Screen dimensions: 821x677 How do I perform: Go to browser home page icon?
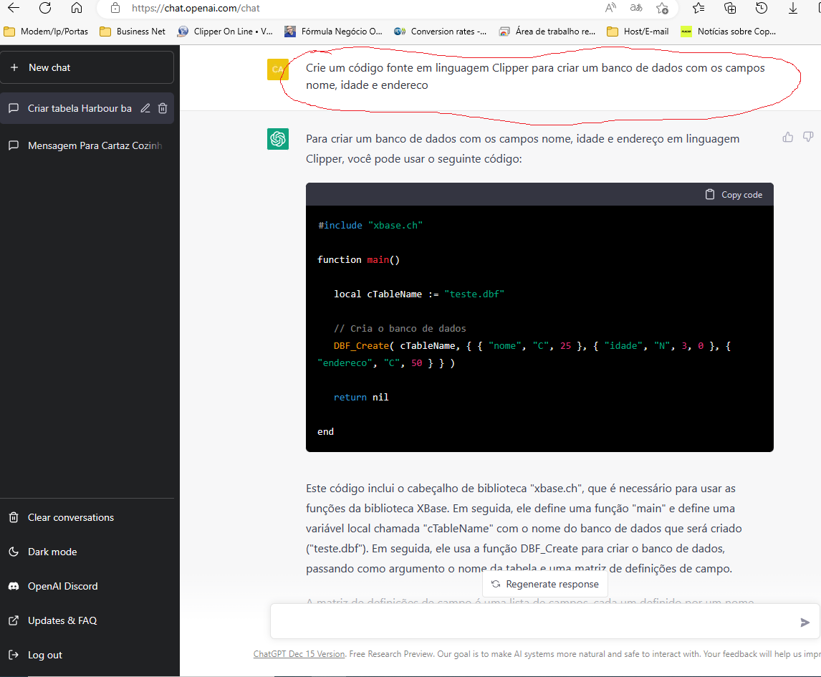click(x=77, y=8)
